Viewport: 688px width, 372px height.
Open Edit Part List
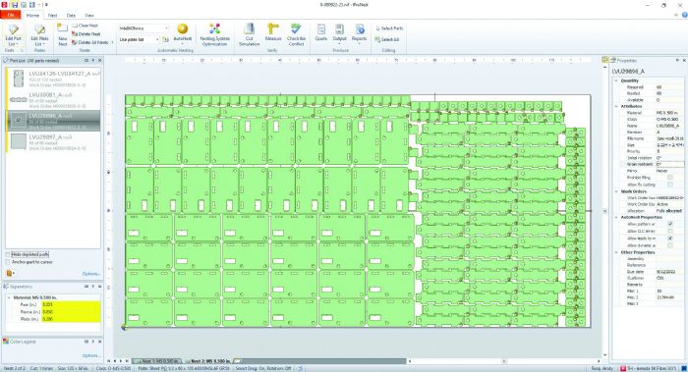point(13,34)
